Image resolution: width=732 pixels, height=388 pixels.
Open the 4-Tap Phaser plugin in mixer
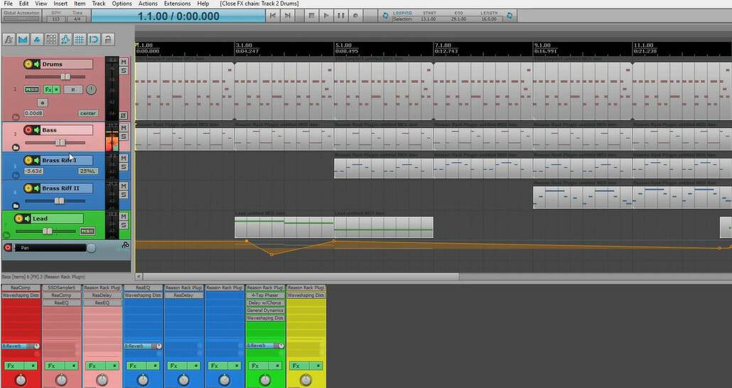(x=265, y=294)
